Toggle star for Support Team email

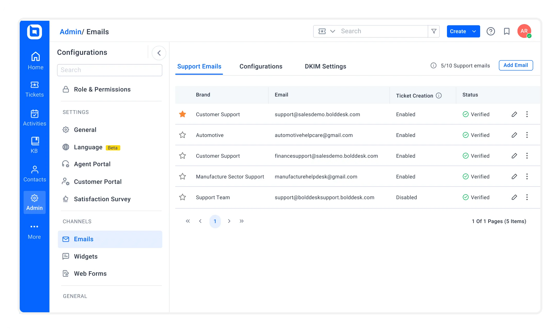183,197
